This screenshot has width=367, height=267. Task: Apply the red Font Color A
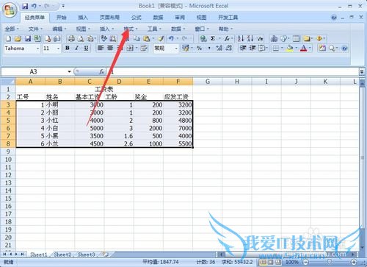point(304,49)
